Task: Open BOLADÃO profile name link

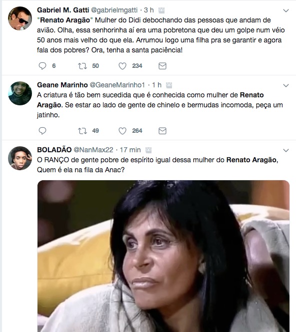Action: [54, 150]
